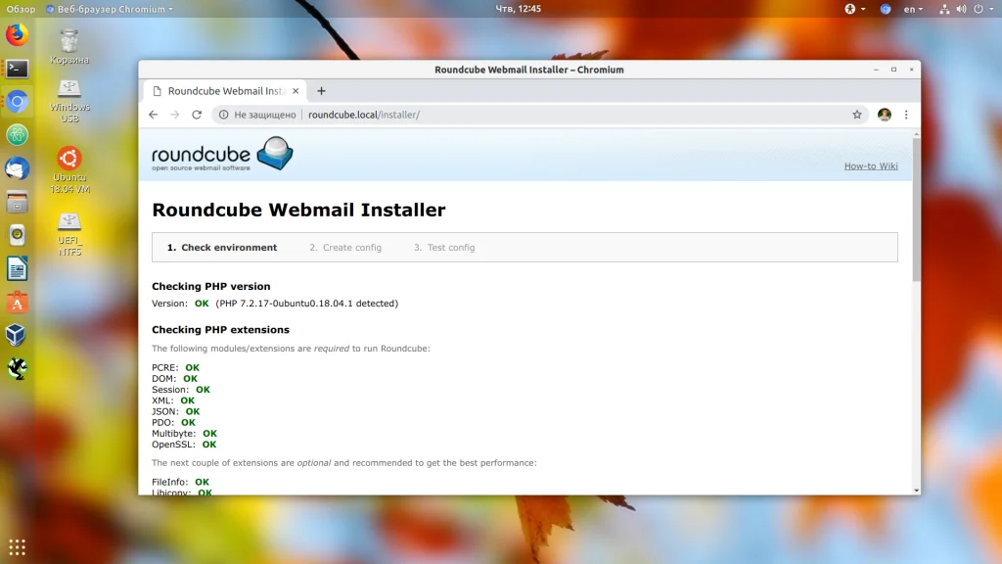
Task: Open the volume indicator
Action: click(x=961, y=9)
